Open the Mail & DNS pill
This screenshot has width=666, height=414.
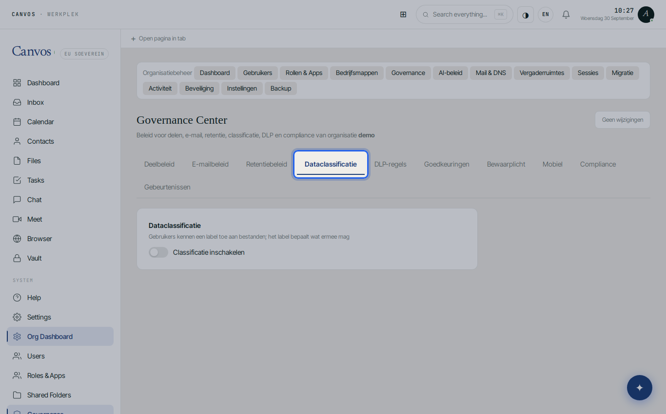pos(491,73)
